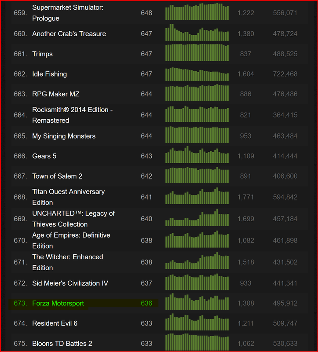Image resolution: width=318 pixels, height=352 pixels.
Task: Select rank number 666.
Action: coord(20,156)
